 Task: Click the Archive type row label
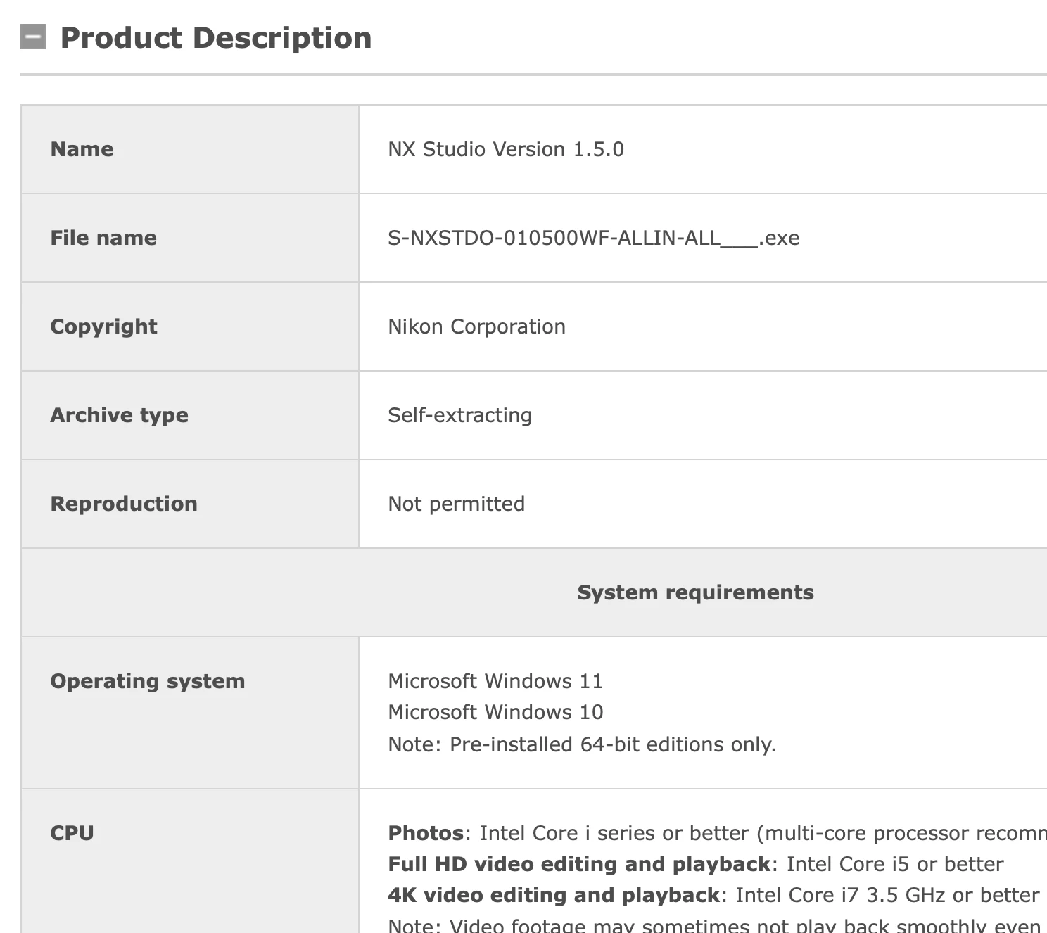[x=119, y=415]
